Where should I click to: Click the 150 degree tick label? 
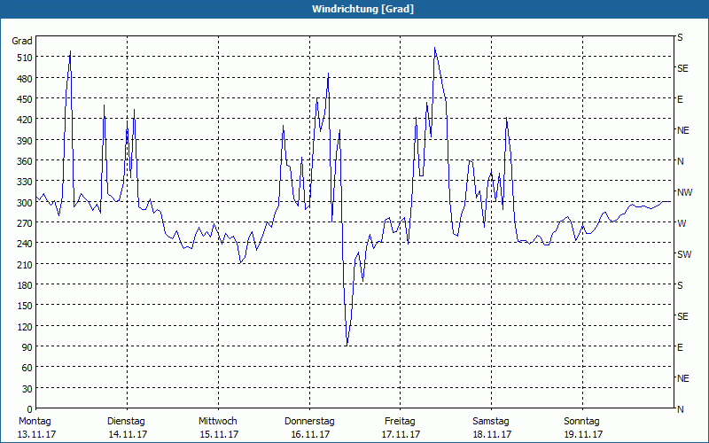(25, 306)
